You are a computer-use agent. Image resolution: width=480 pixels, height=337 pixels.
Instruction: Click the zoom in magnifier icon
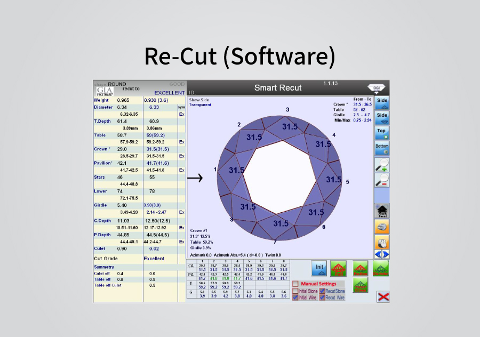[x=382, y=165]
